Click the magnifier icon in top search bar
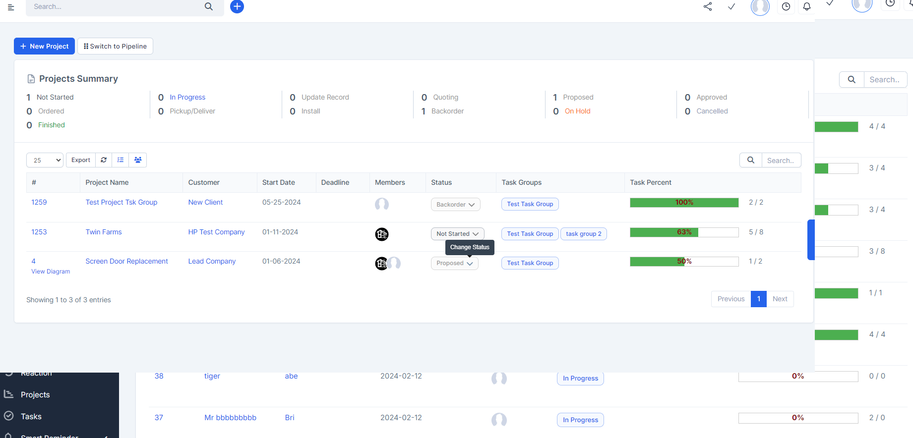 click(209, 6)
